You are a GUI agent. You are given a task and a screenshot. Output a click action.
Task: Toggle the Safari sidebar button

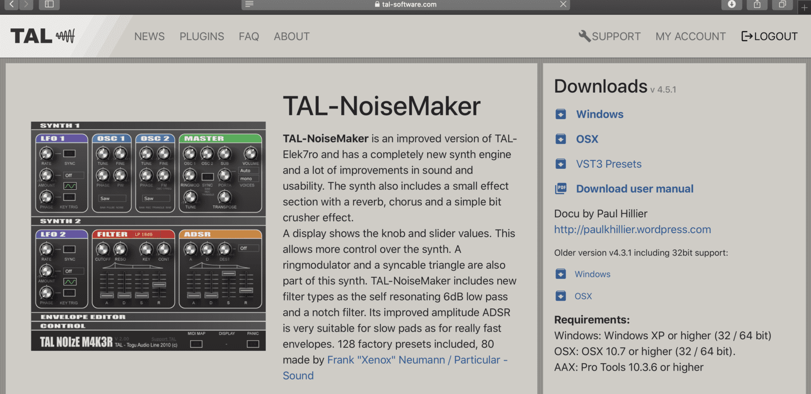pyautogui.click(x=49, y=5)
